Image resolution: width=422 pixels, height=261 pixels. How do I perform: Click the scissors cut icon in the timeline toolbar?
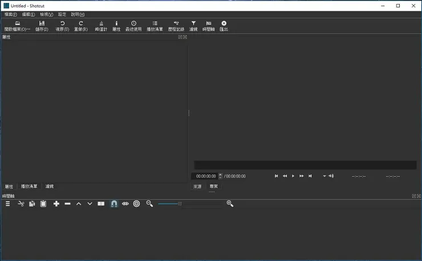[21, 203]
